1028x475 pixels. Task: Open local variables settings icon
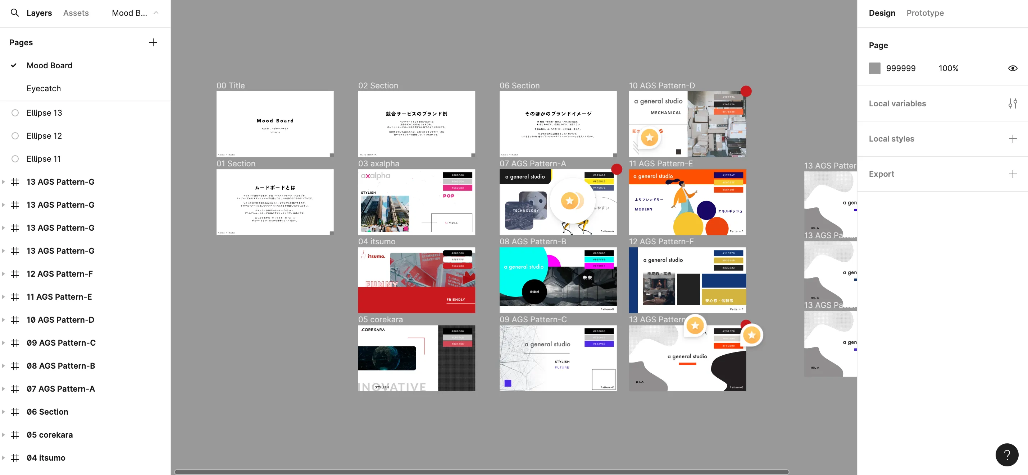(x=1012, y=103)
